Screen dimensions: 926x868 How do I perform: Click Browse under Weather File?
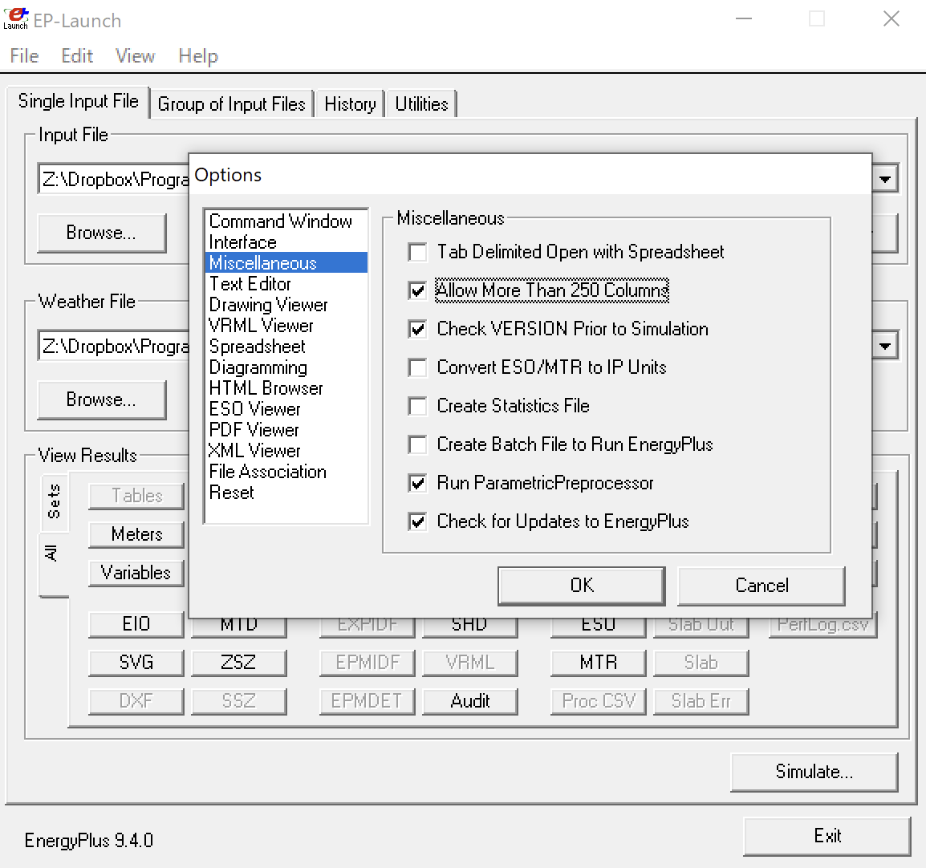[x=102, y=400]
